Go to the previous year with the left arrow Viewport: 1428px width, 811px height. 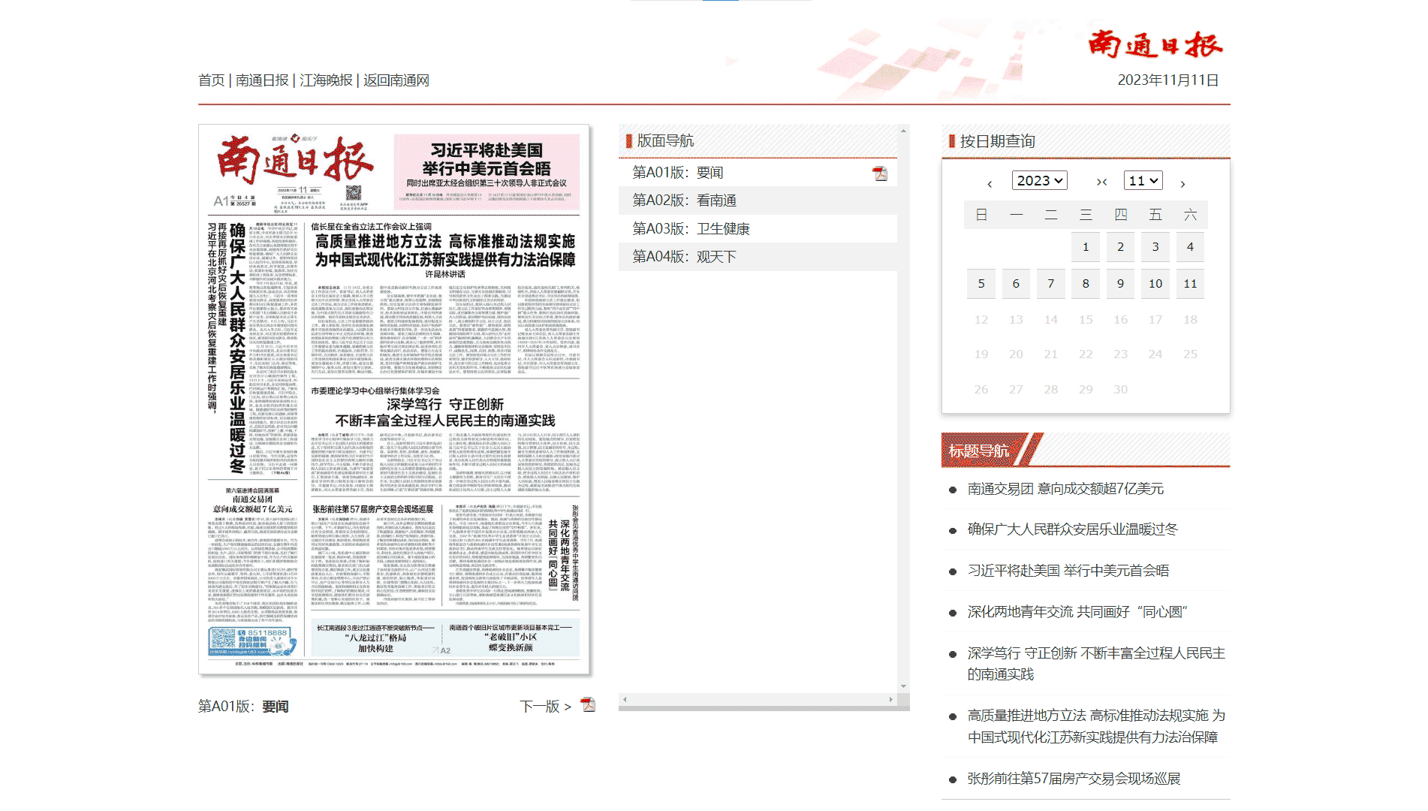point(990,183)
